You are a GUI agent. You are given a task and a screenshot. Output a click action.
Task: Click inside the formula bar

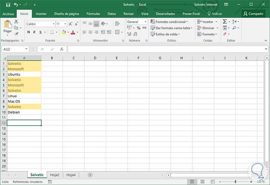click(166, 49)
